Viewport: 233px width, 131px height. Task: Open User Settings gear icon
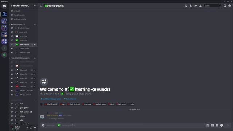coord(35,128)
